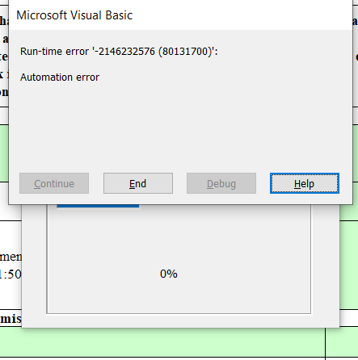Select the Automation error message text
Screen dimensions: 358x360
tap(60, 77)
